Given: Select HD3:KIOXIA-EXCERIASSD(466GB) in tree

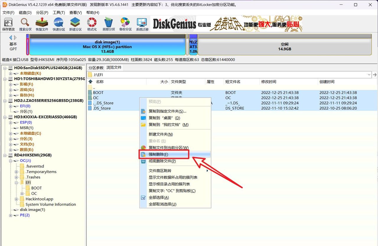Looking at the screenshot, I should (45, 117).
